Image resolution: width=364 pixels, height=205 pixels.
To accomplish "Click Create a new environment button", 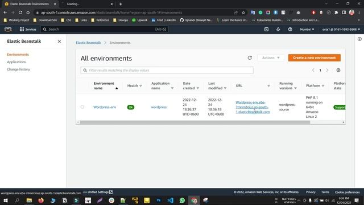I will (315, 58).
